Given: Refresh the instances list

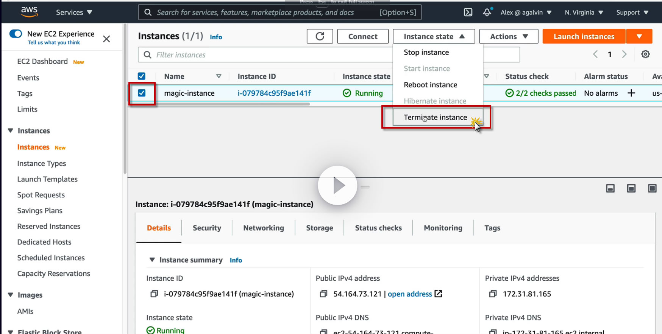Looking at the screenshot, I should click(320, 36).
